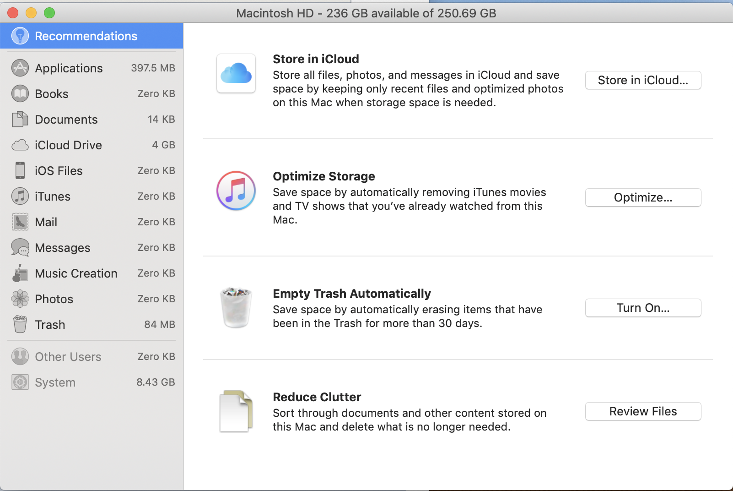Click the 14 KB Documents size
Screen dimensions: 733x491
162,119
